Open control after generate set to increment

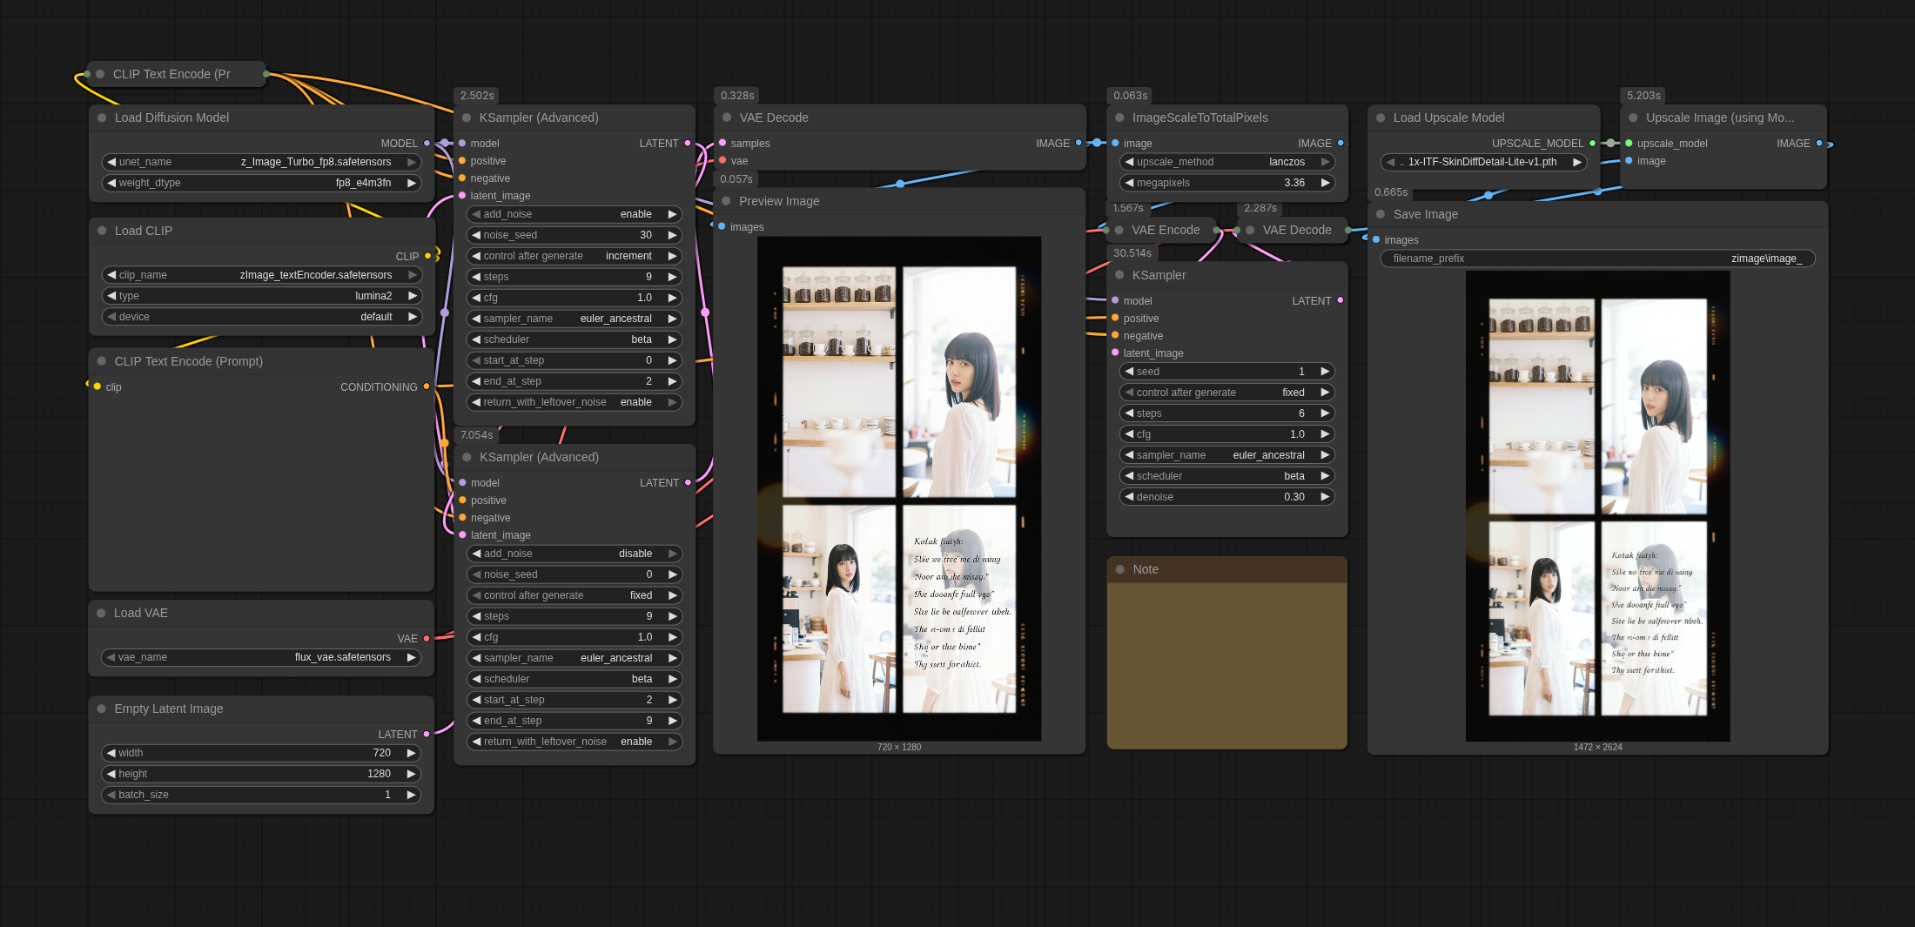tap(574, 256)
